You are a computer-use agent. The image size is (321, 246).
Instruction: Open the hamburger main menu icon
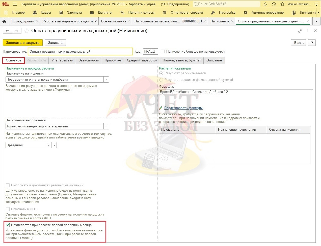click(15, 4)
